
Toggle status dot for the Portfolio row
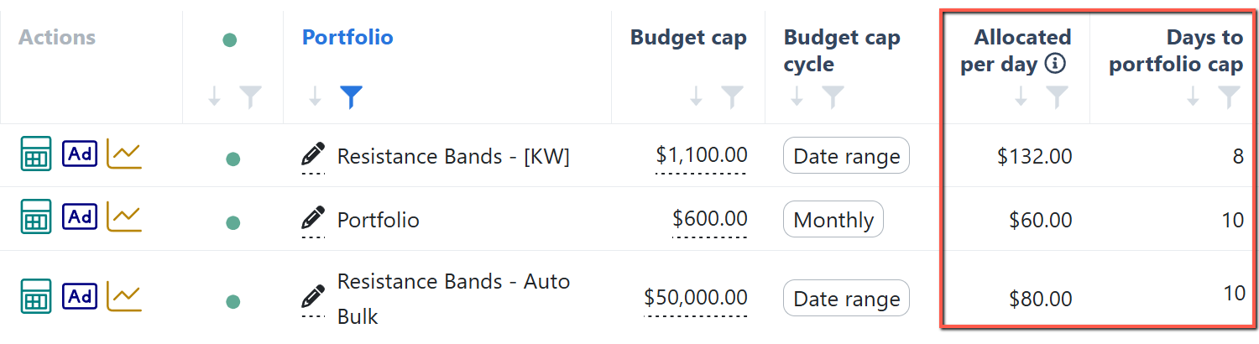(x=233, y=222)
